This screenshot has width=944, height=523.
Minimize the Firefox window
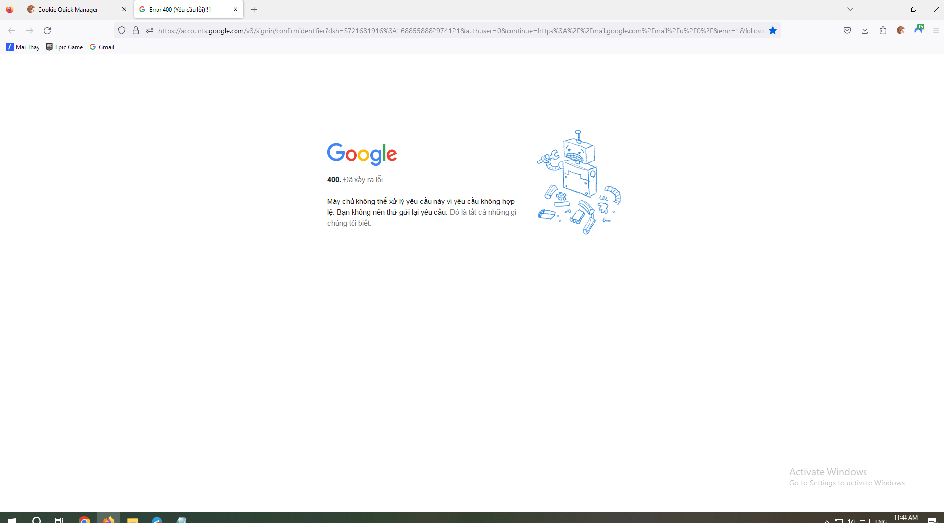[891, 9]
